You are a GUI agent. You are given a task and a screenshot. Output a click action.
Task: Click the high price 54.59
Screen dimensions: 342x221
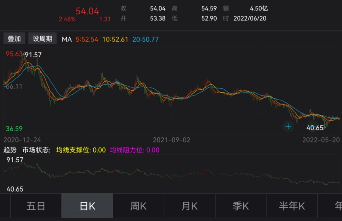(x=209, y=8)
